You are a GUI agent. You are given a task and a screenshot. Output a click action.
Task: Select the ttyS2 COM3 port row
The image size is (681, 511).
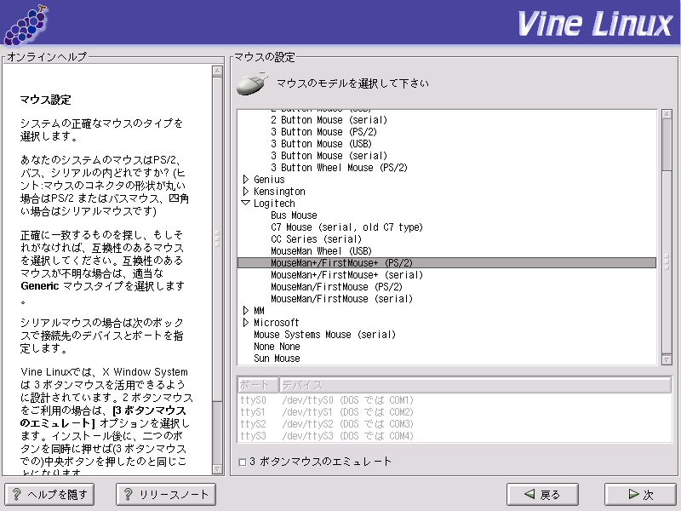[455, 424]
